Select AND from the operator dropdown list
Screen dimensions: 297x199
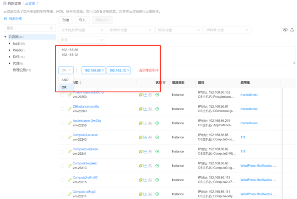pos(66,80)
